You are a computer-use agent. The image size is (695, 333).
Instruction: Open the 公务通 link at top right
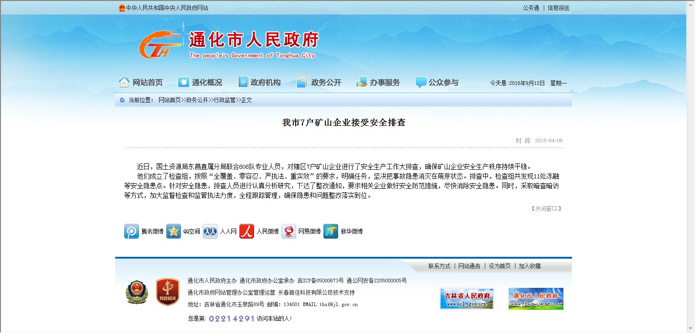531,8
